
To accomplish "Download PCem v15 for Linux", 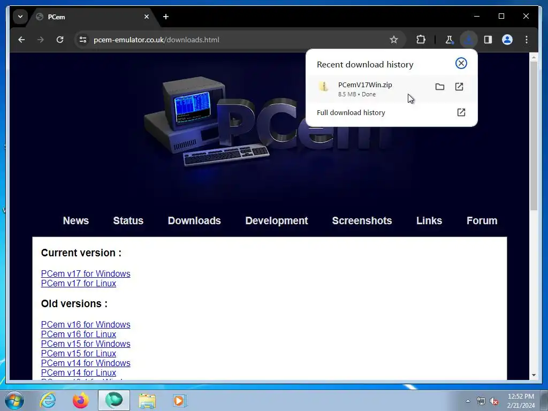I will click(79, 353).
